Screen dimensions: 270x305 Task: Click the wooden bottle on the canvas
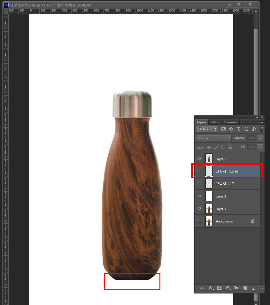pos(132,185)
